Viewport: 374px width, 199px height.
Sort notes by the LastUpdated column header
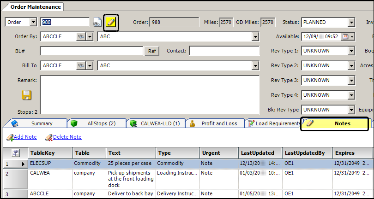(x=258, y=153)
